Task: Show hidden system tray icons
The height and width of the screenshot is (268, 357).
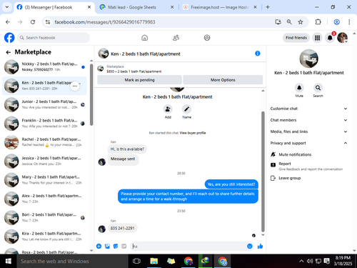Action: pos(301,261)
